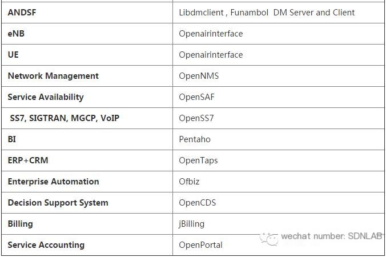
Task: Select the eNB row label
Action: (x=16, y=34)
